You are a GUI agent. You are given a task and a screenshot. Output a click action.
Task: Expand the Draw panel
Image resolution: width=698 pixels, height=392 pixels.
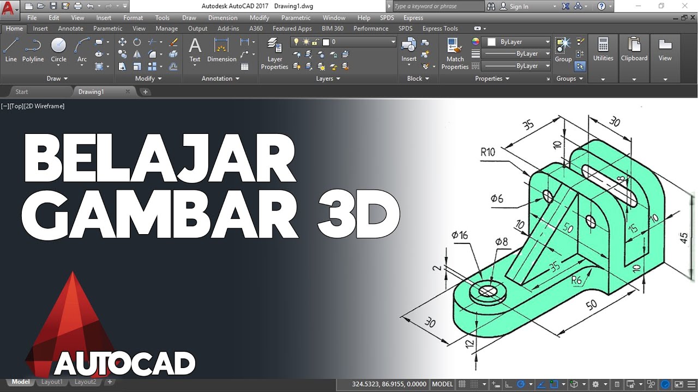[57, 78]
